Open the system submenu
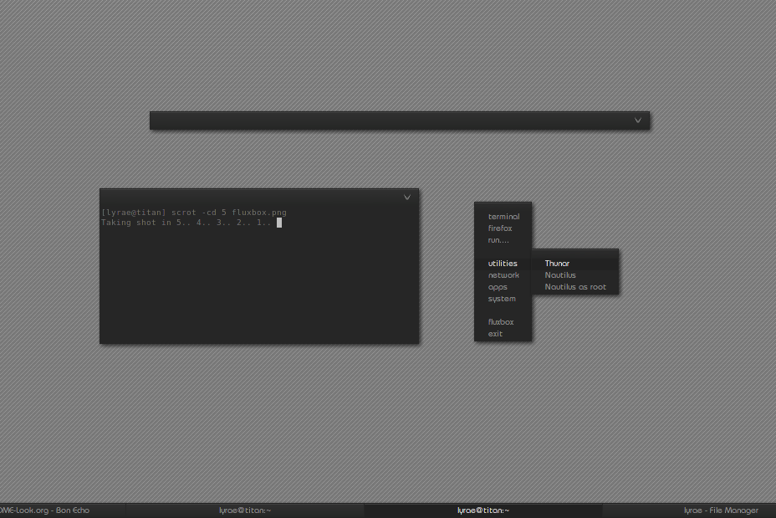776x518 pixels. click(x=503, y=299)
